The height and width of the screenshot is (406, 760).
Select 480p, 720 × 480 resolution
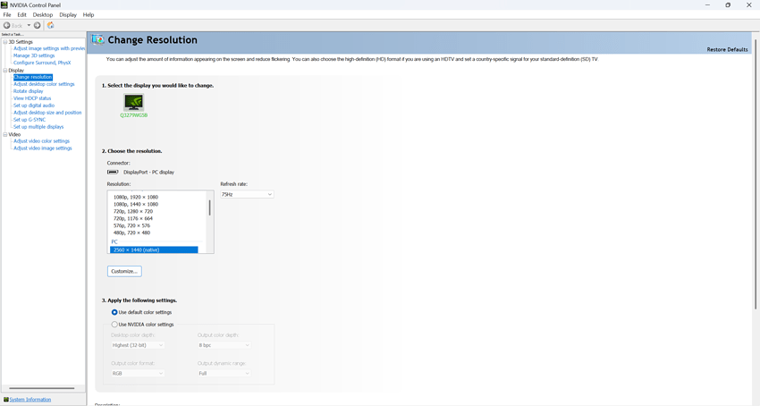[x=131, y=233]
